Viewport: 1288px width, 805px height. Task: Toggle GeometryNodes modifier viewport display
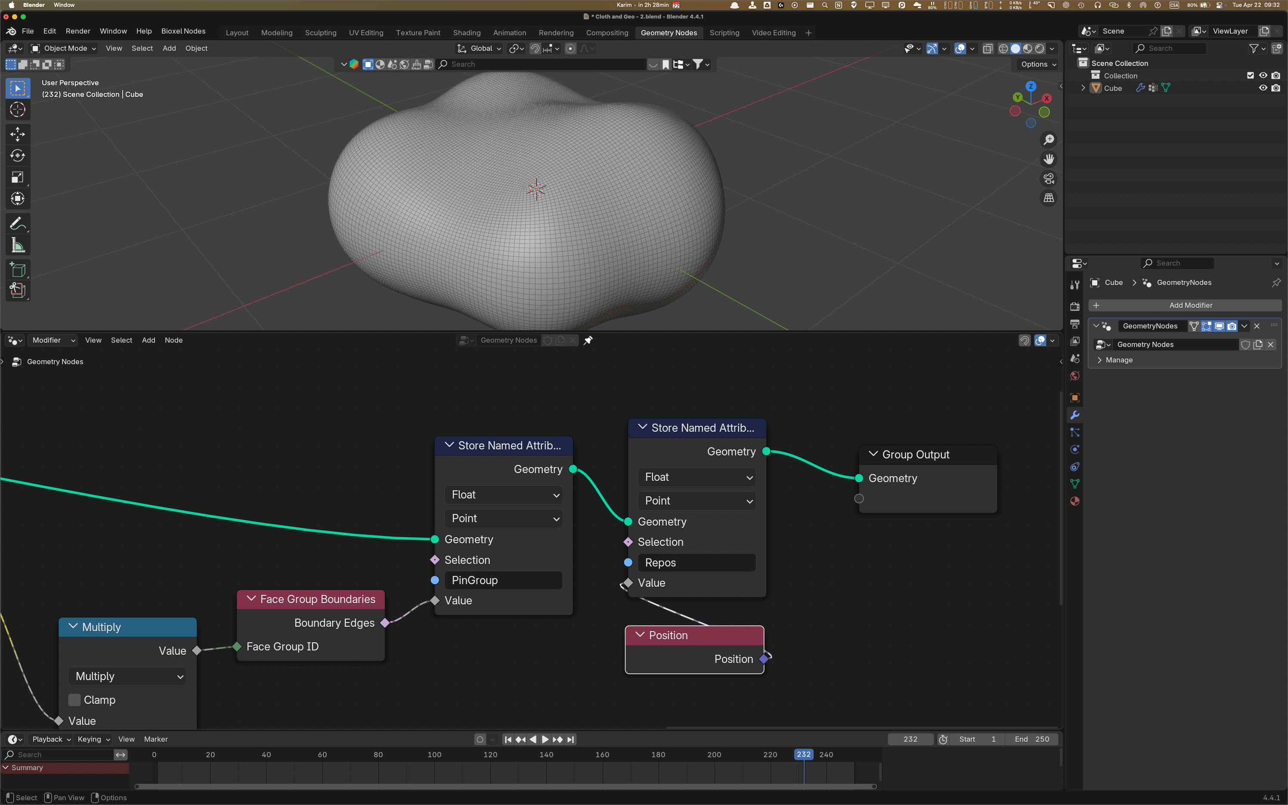[x=1219, y=326]
